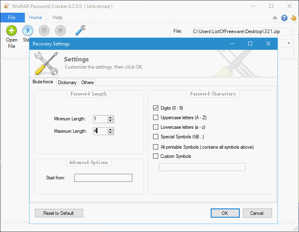
Task: Click the Maximum Length value field
Action: [x=100, y=131]
